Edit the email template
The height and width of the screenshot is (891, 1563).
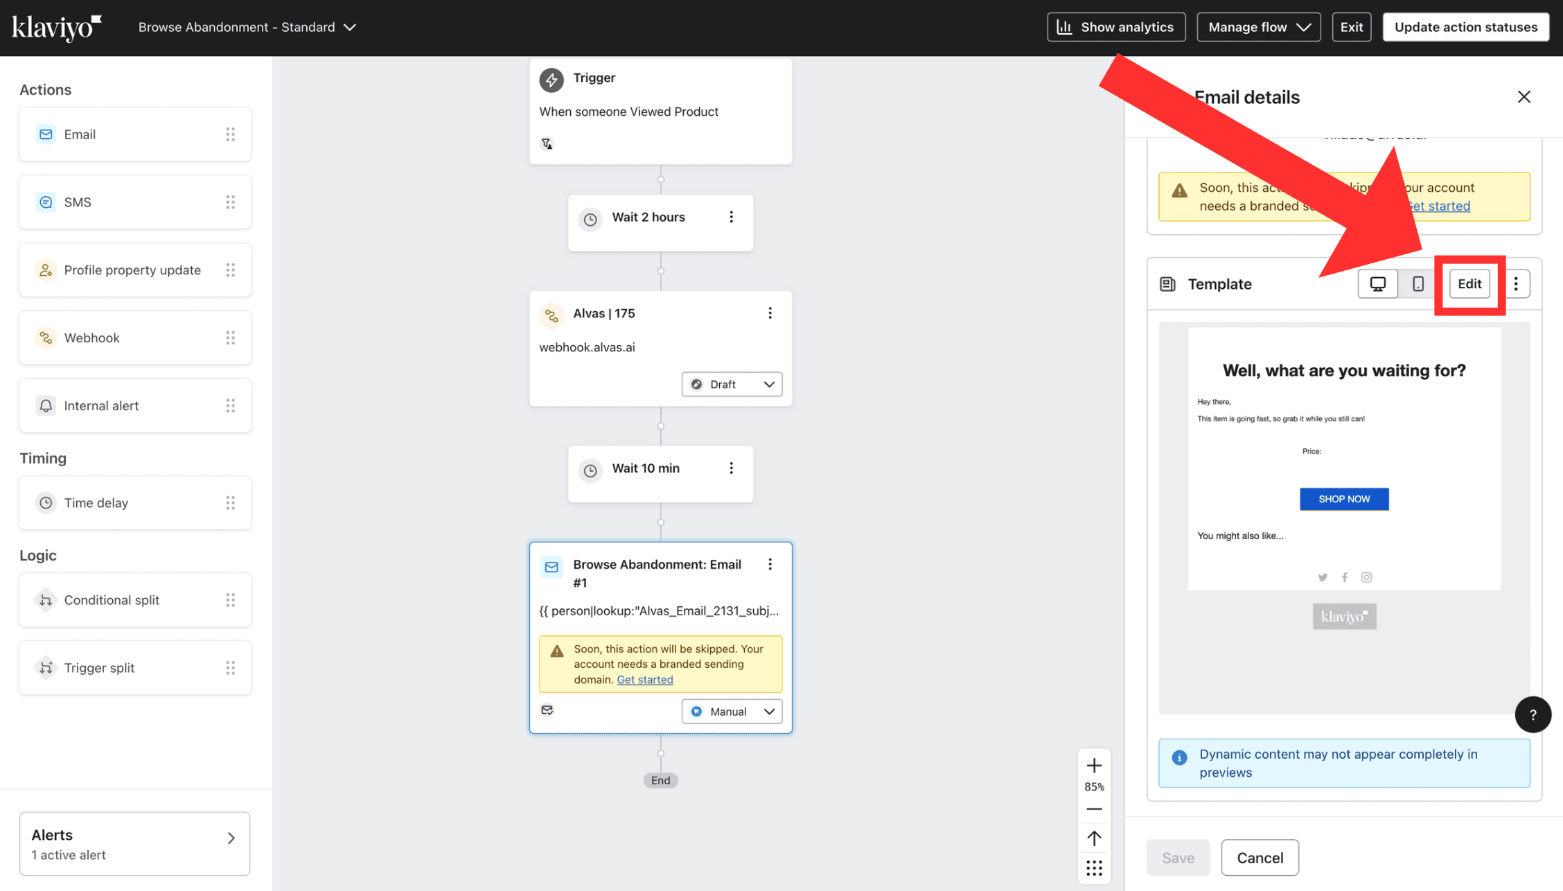point(1469,284)
